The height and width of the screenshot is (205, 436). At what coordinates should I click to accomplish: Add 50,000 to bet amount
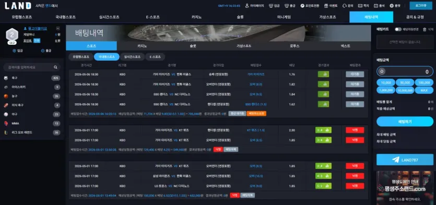(x=405, y=82)
